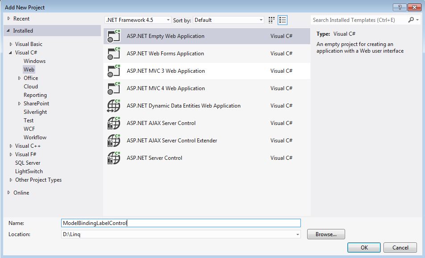Select the ASP.NET AJAX Server Control icon

112,123
